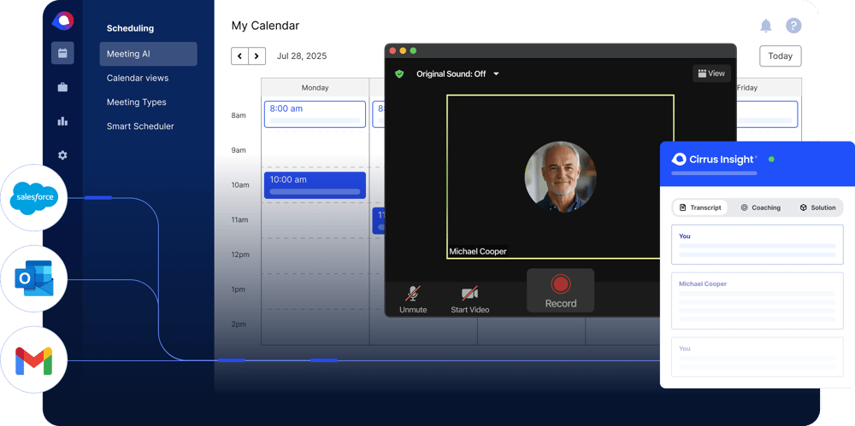Toggle Unmute microphone in video call
This screenshot has height=426, width=855.
[x=413, y=299]
